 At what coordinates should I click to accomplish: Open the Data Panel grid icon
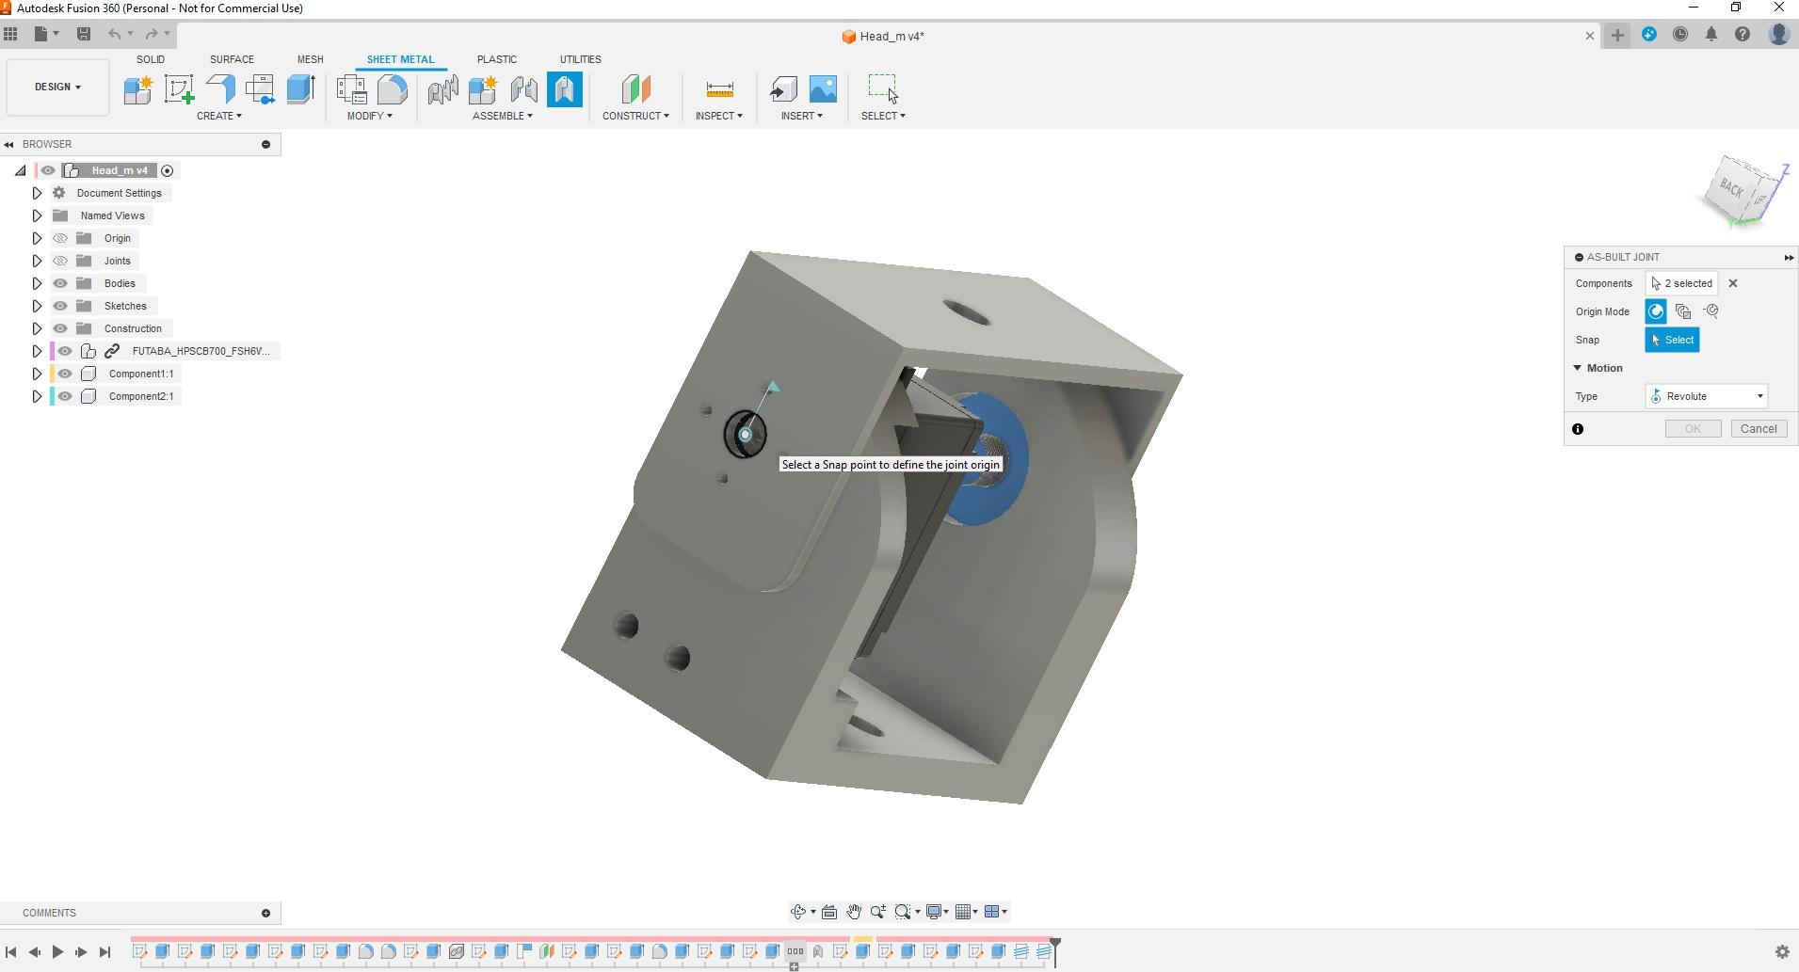point(10,34)
